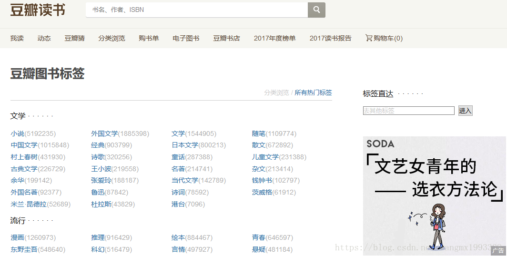507x257 pixels.
Task: Open the 米兰·昆德拉 tag
Action: click(29, 204)
